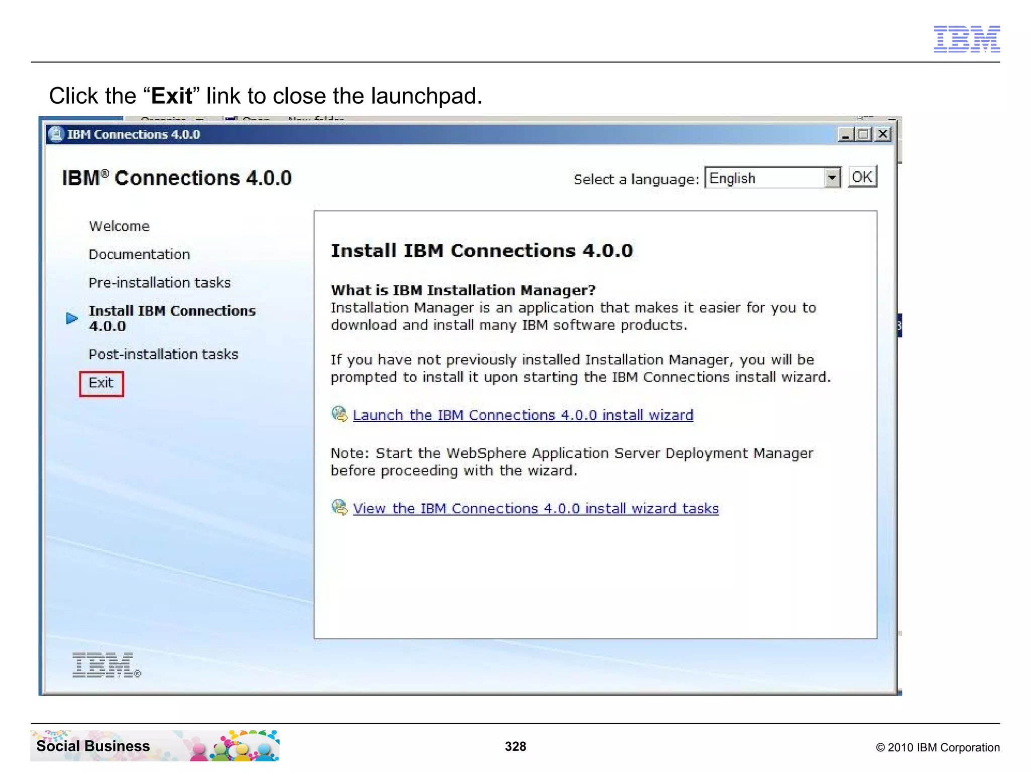Expand the language dropdown arrow
The image size is (1031, 773).
pyautogui.click(x=832, y=178)
